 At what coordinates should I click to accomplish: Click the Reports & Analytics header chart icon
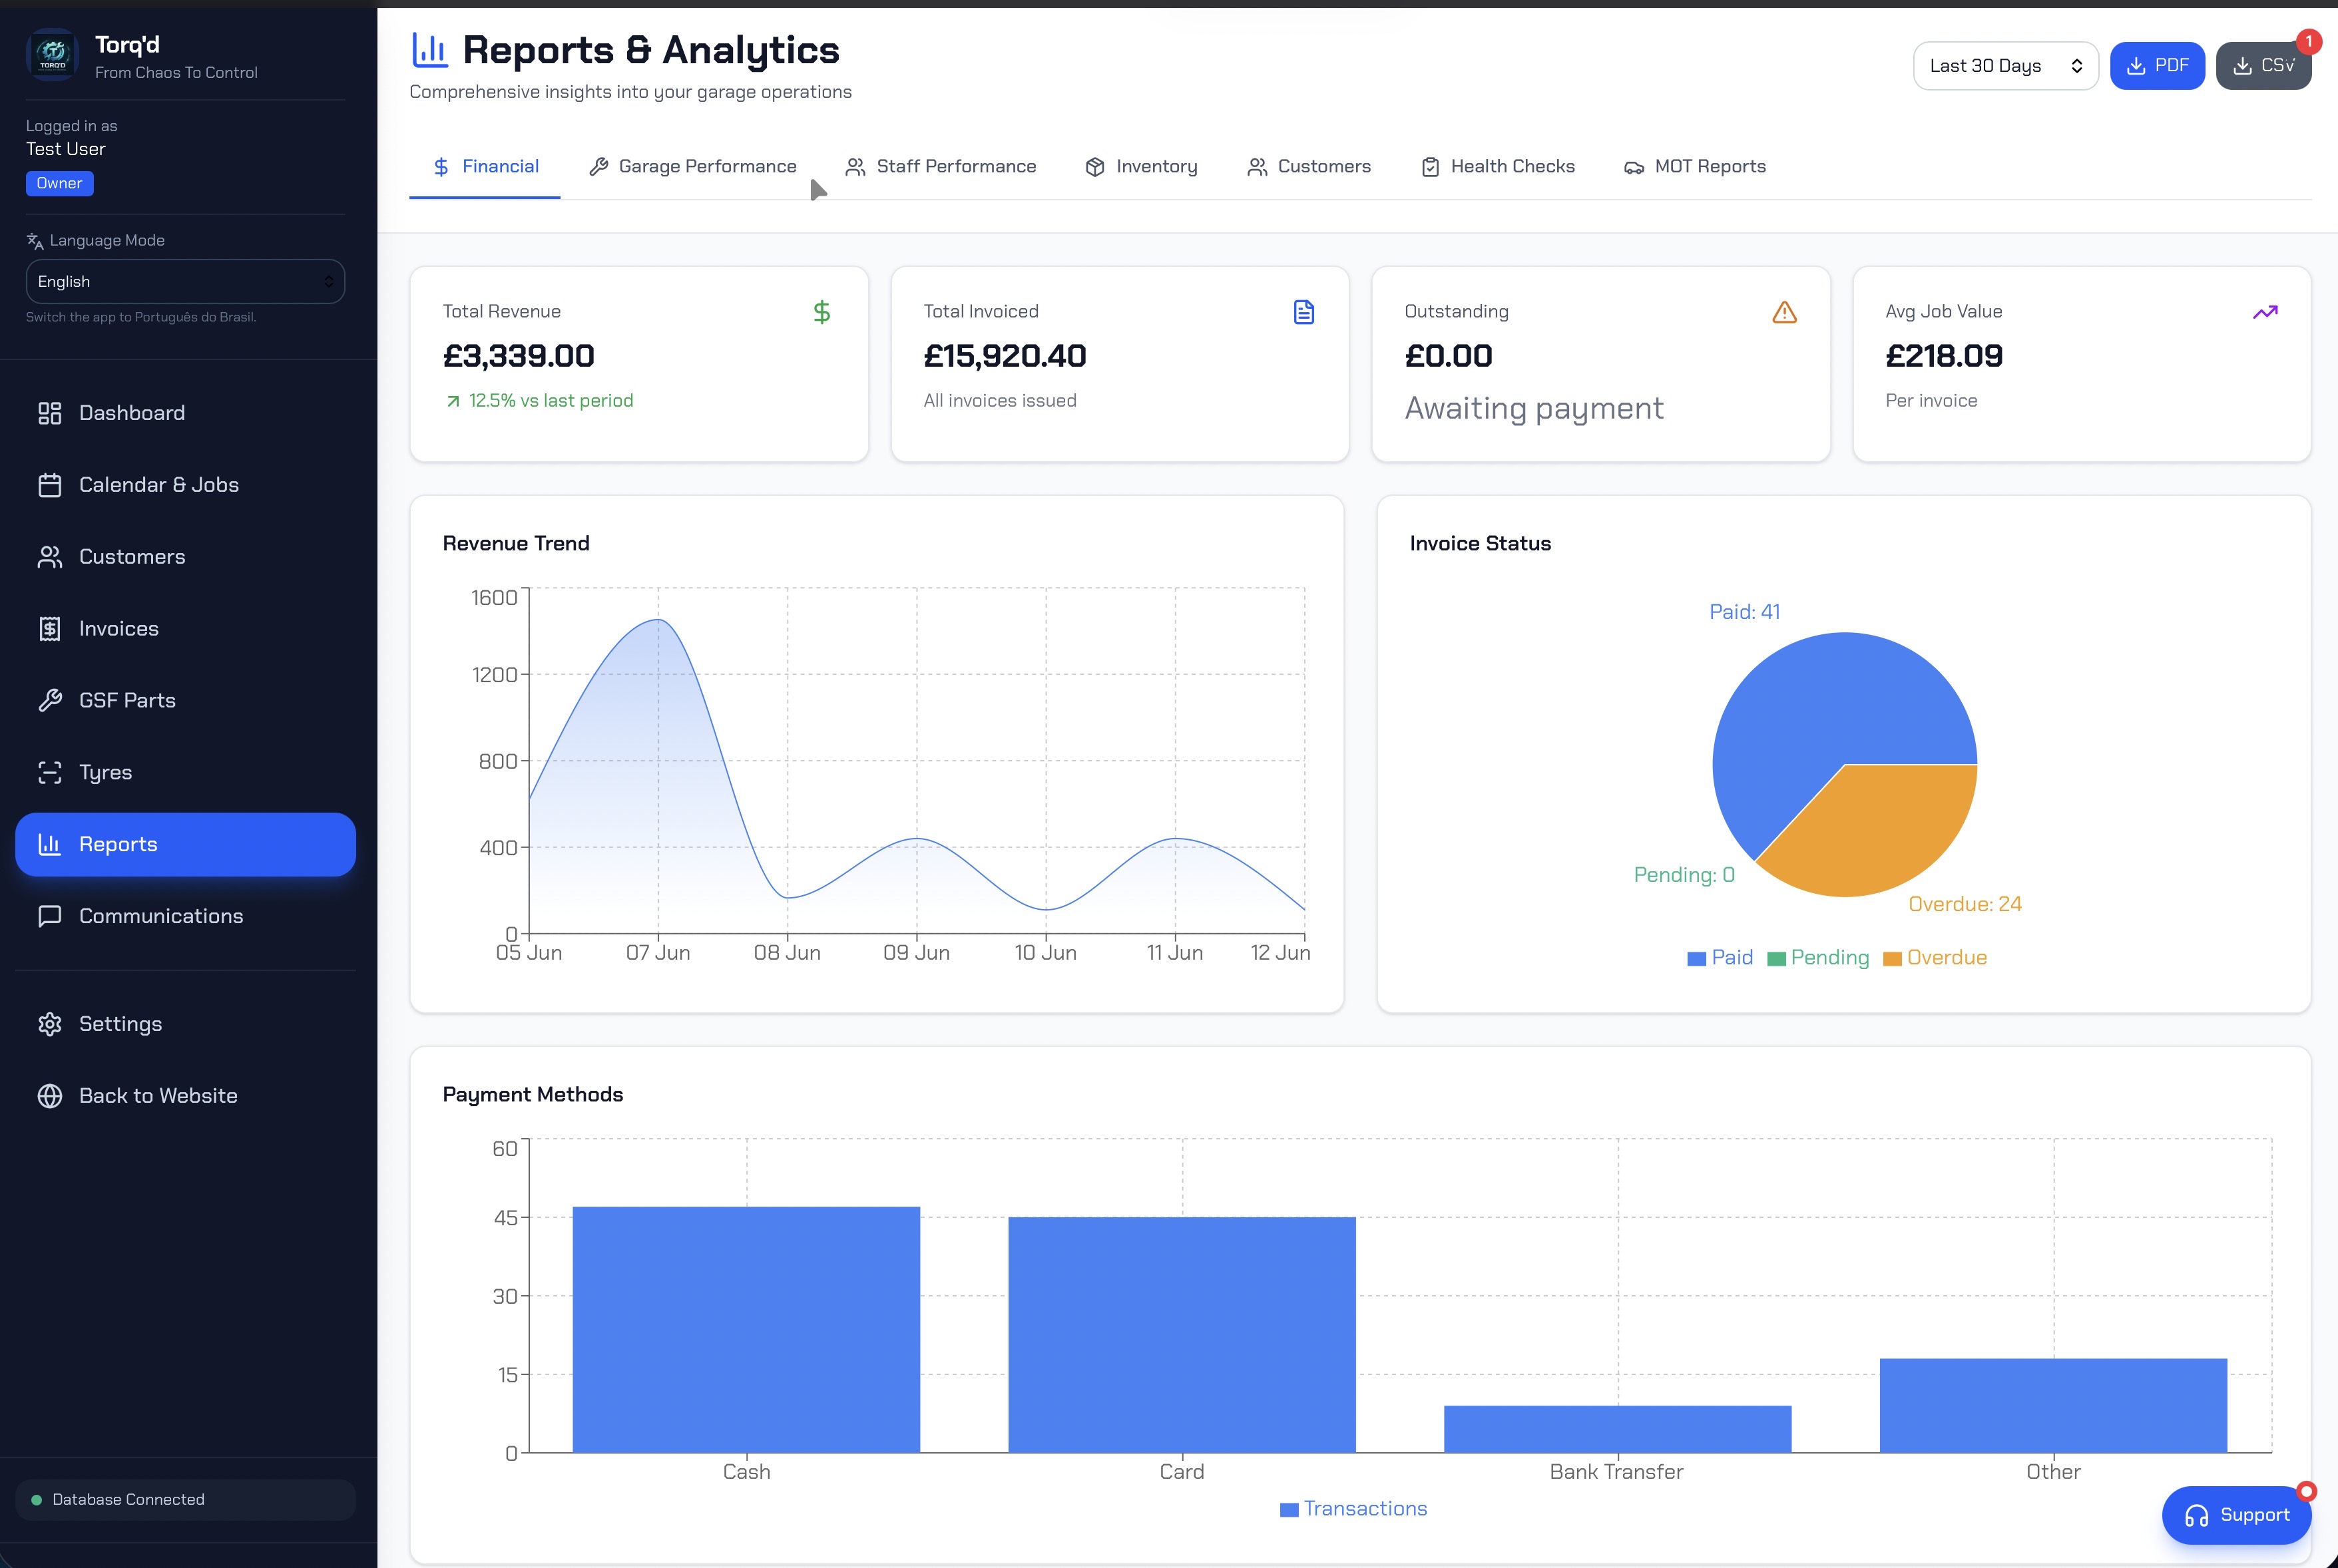pyautogui.click(x=430, y=49)
